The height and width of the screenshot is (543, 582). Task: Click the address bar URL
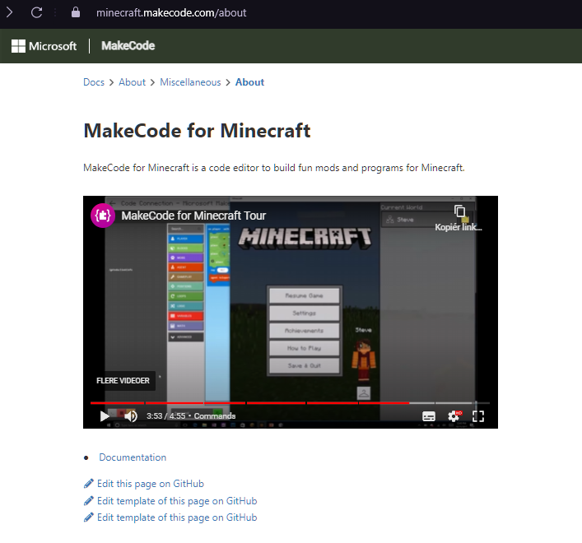[x=171, y=13]
